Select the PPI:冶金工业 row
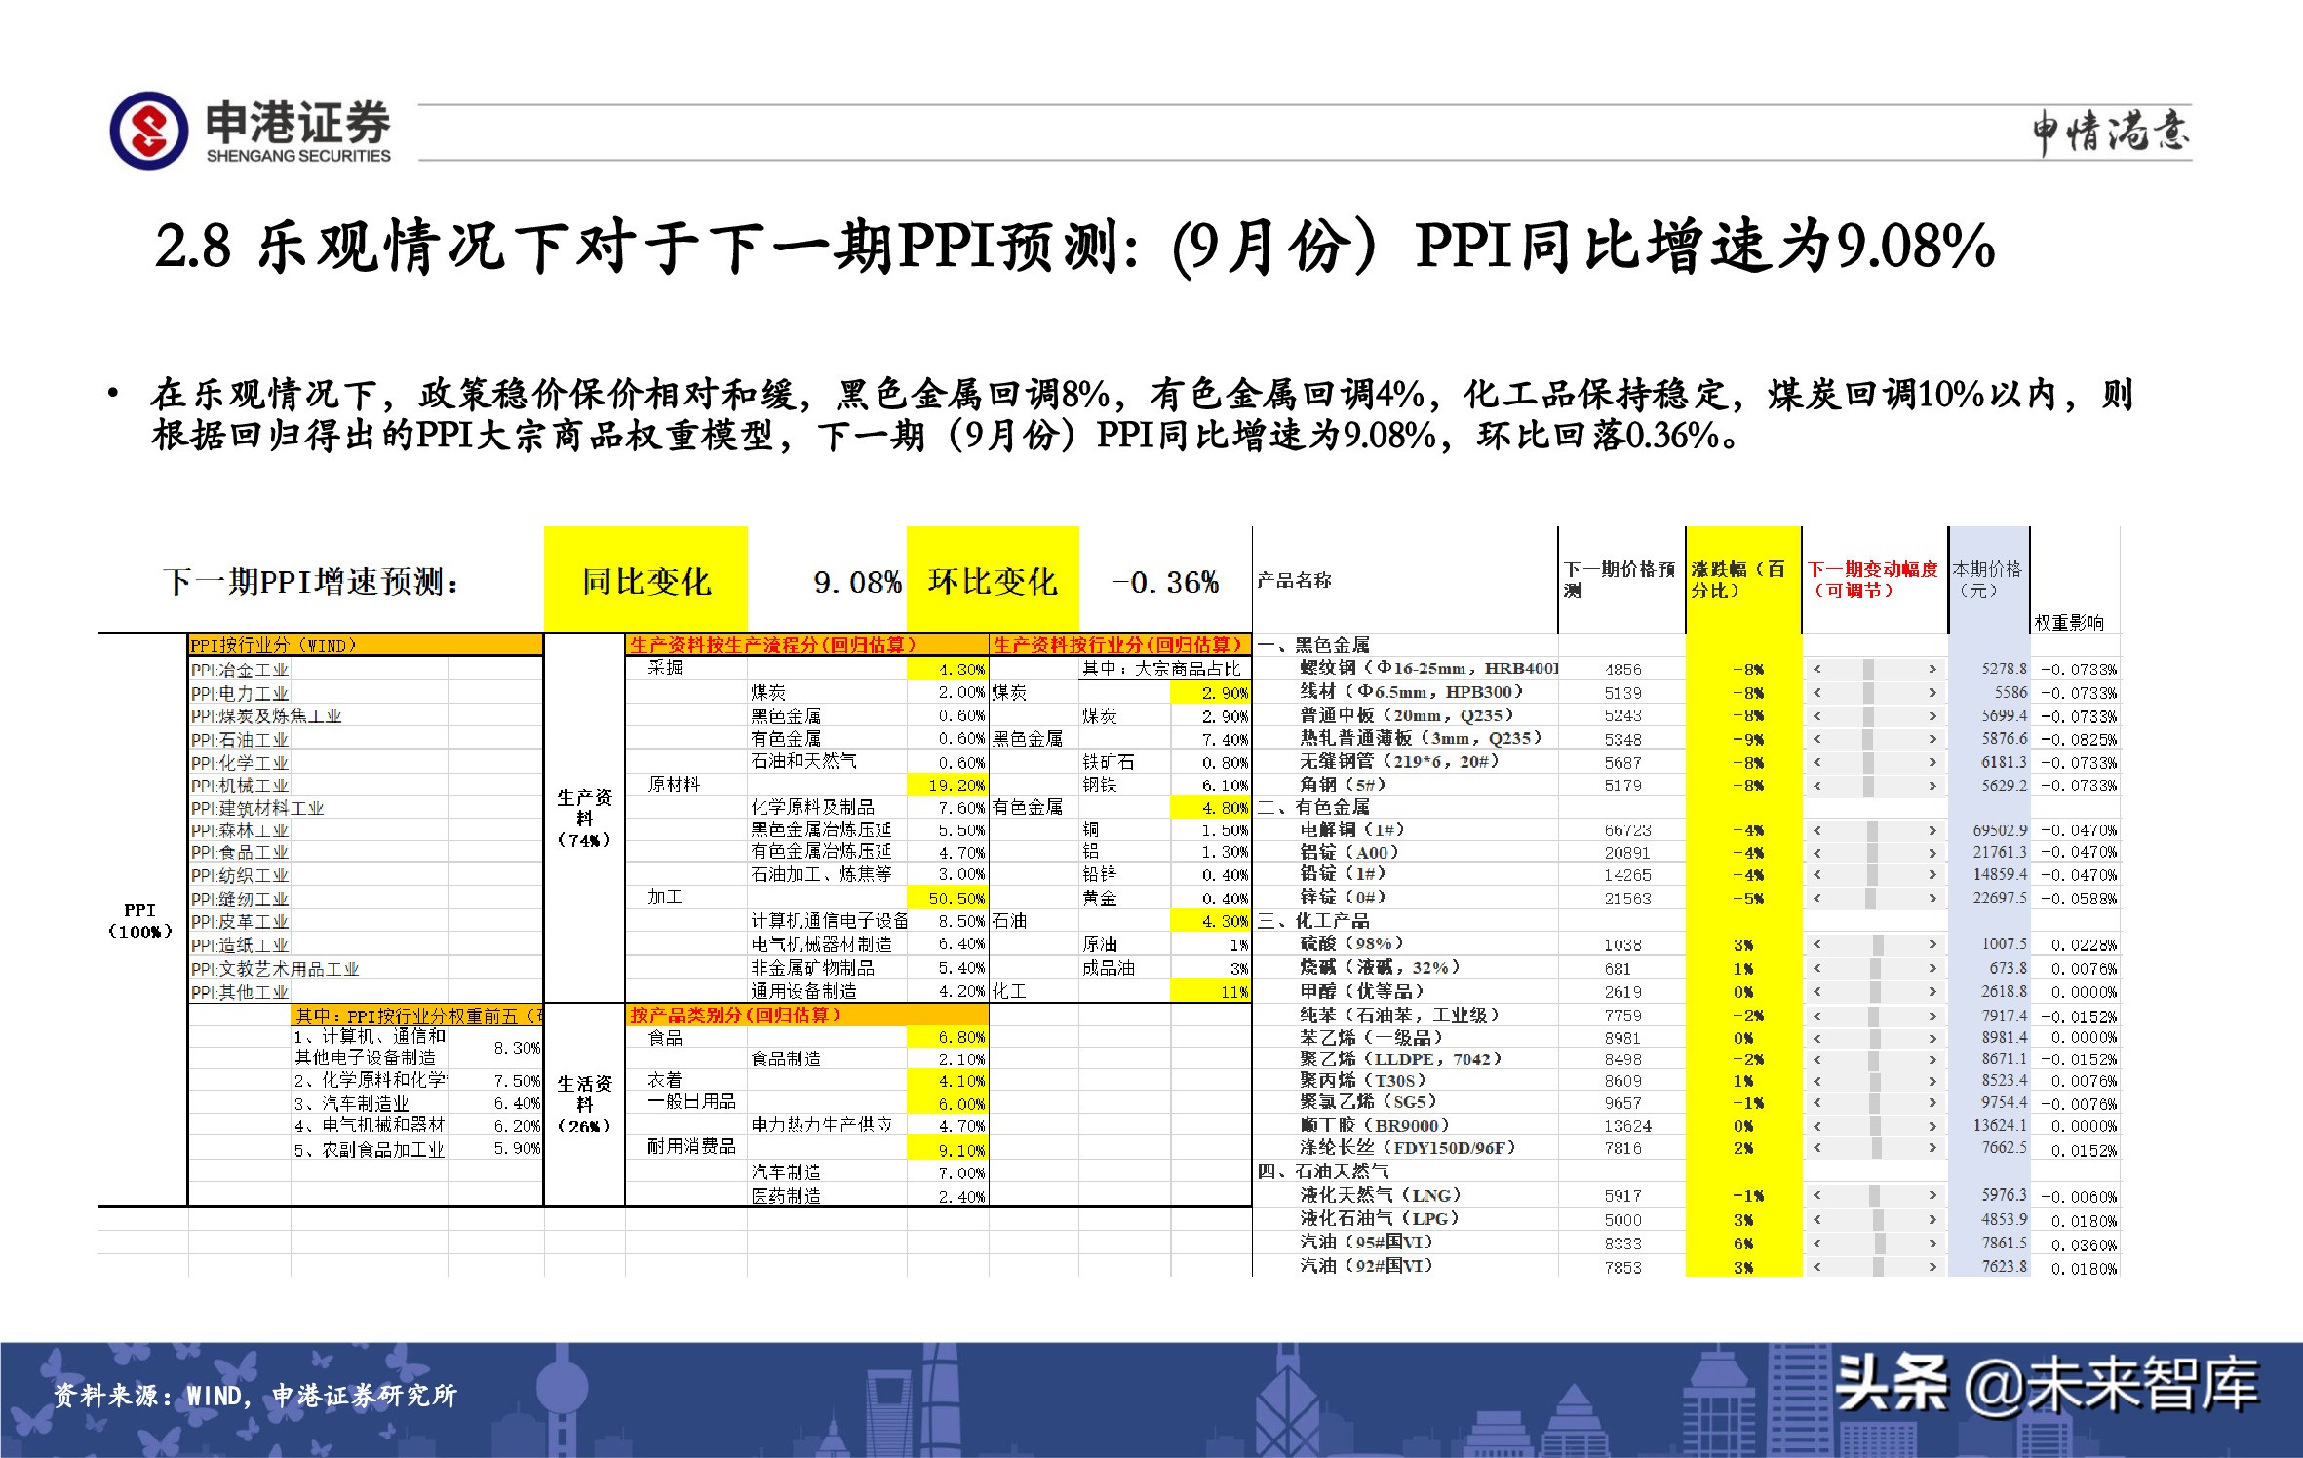 coord(366,670)
